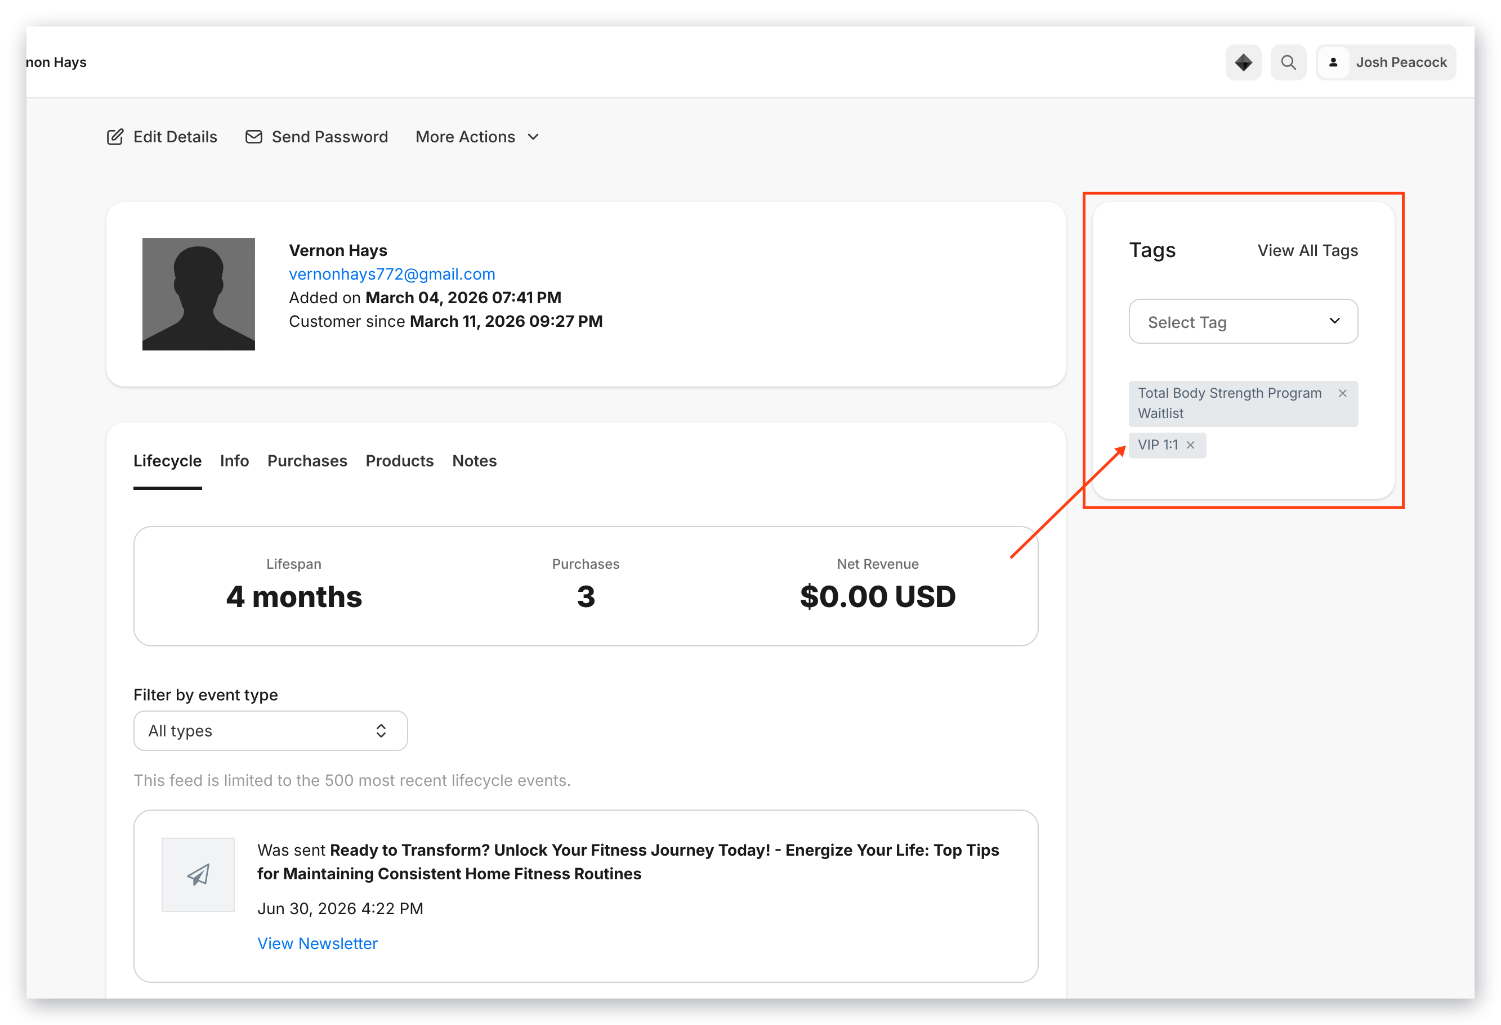
Task: Open the vernonhays772@gmail.com email link
Action: (x=392, y=273)
